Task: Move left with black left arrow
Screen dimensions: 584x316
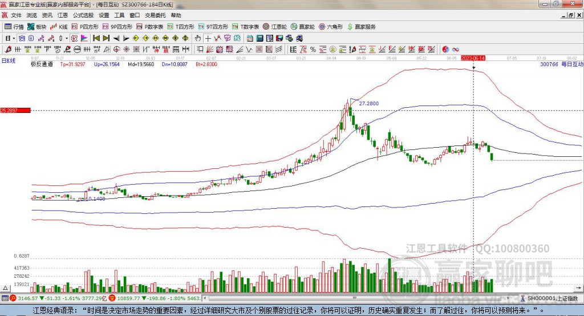Action: tap(116, 38)
